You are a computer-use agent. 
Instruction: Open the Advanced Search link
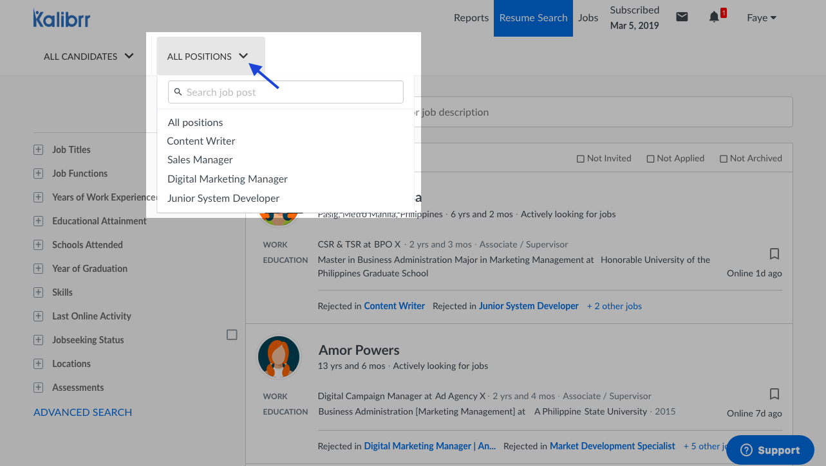pyautogui.click(x=82, y=413)
